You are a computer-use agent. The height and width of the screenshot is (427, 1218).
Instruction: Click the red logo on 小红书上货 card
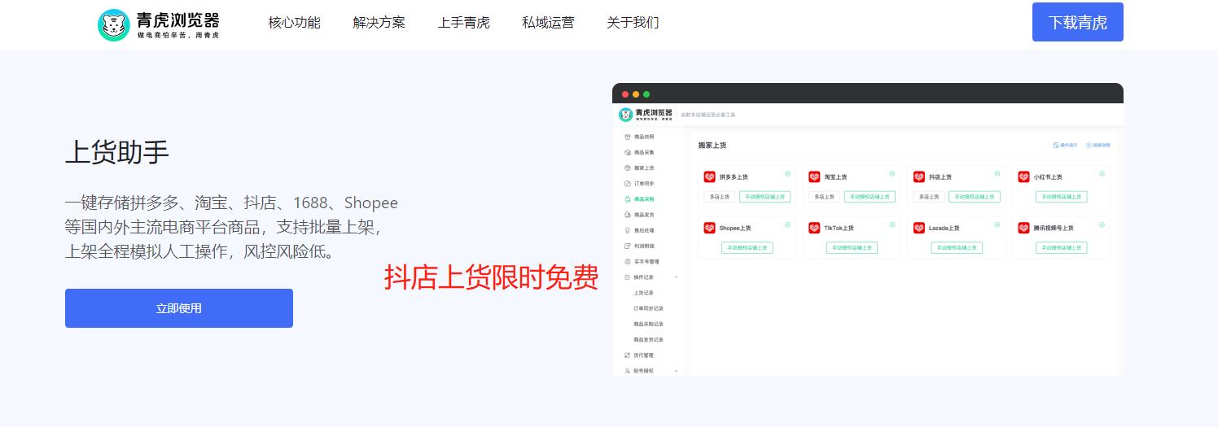point(1024,176)
